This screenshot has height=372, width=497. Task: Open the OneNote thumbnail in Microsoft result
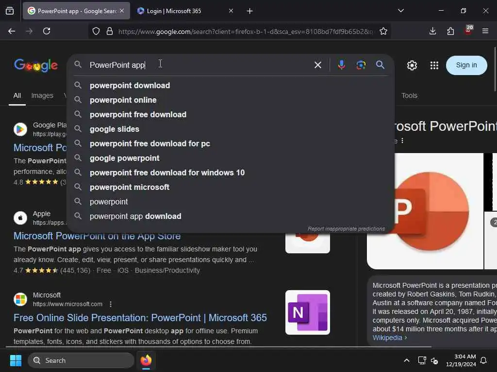click(x=307, y=312)
